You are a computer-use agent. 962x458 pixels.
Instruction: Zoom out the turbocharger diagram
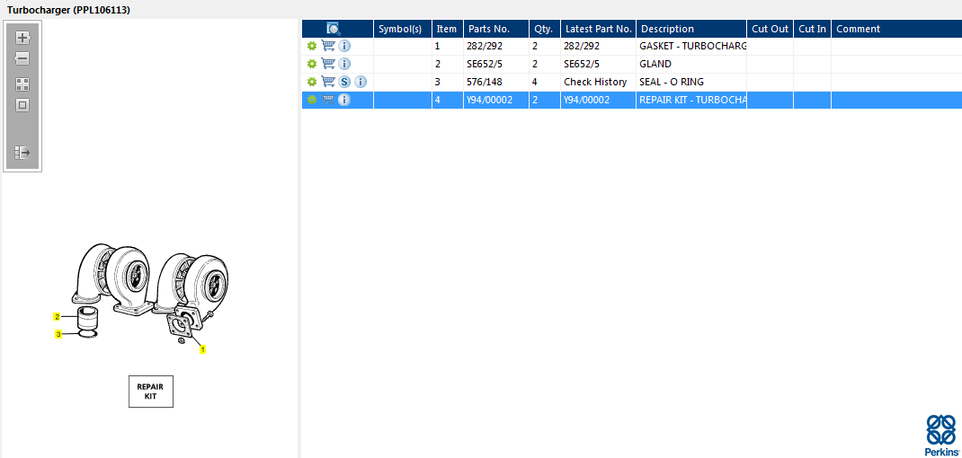click(22, 59)
